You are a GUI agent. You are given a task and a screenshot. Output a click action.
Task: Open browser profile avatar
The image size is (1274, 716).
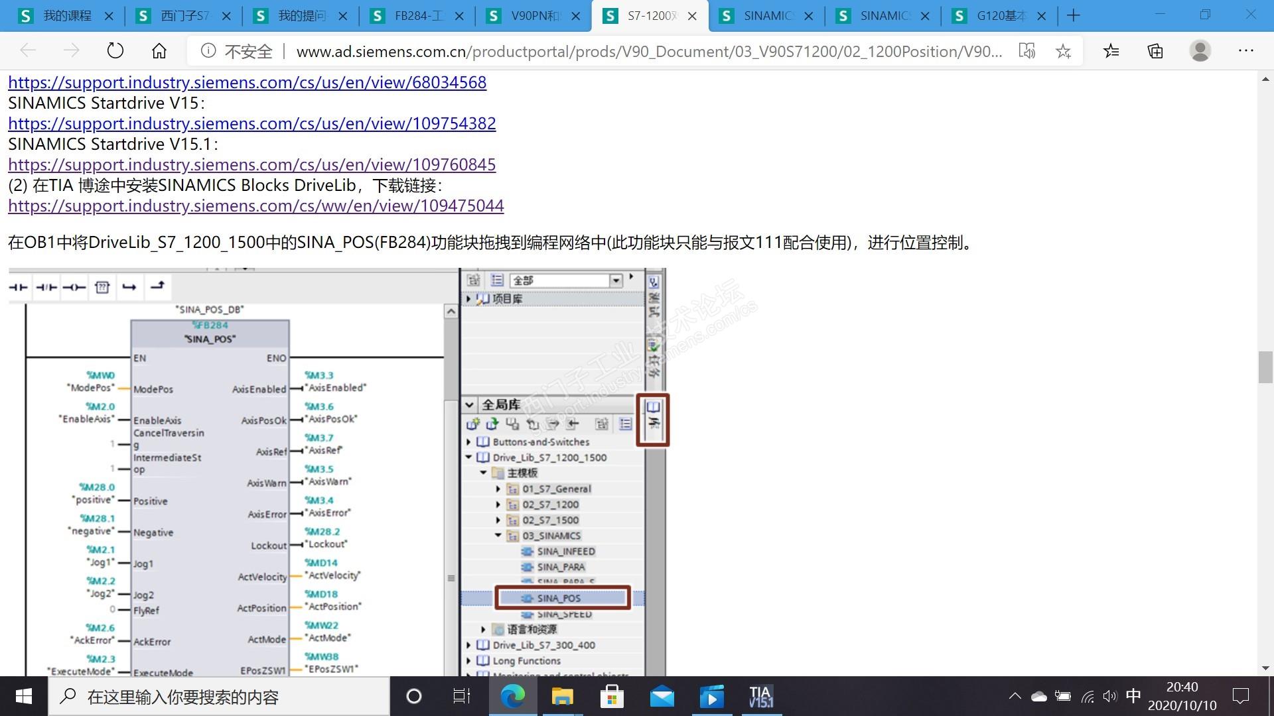click(1200, 51)
